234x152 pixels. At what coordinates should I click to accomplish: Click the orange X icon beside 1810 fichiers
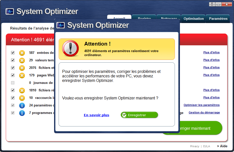[22, 90]
